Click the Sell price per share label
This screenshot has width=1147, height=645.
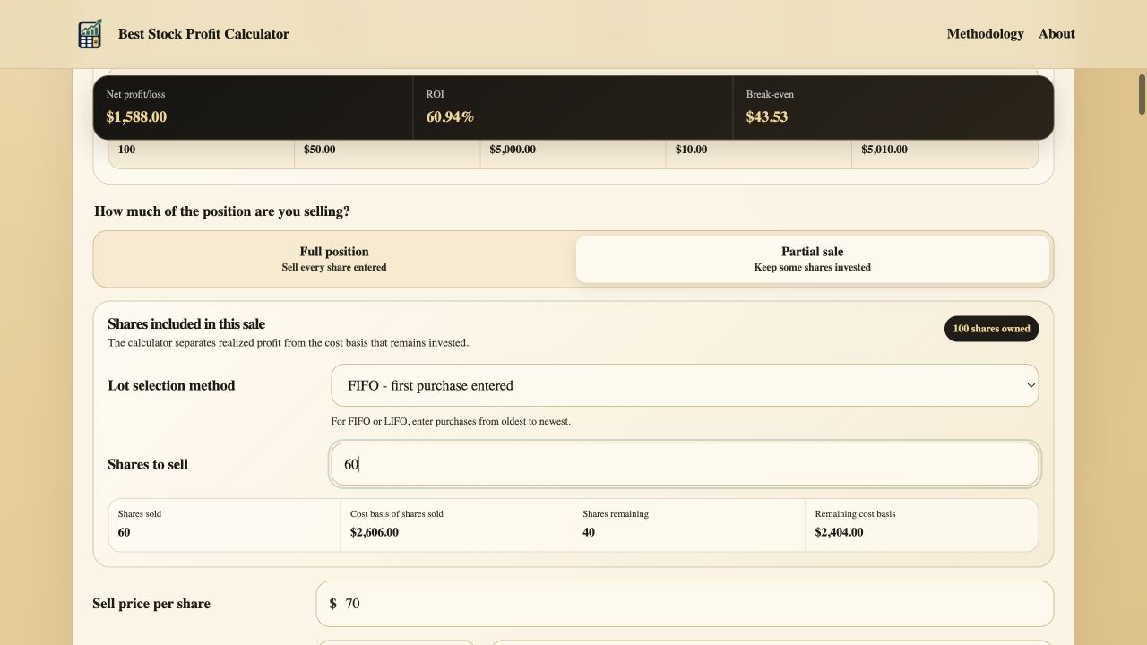click(x=151, y=604)
